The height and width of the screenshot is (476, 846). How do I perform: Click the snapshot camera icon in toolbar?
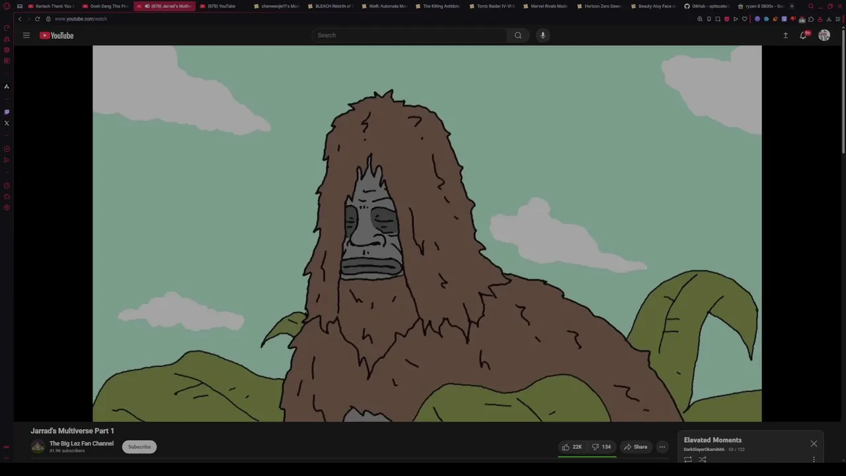tap(718, 19)
